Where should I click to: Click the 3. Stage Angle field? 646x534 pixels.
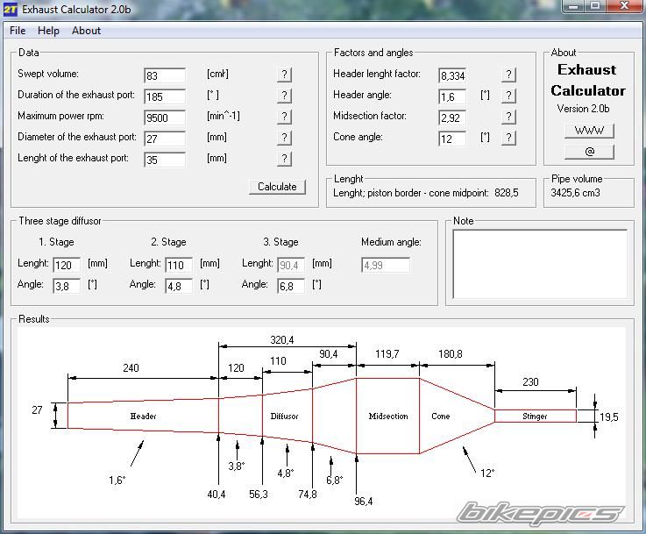(290, 286)
